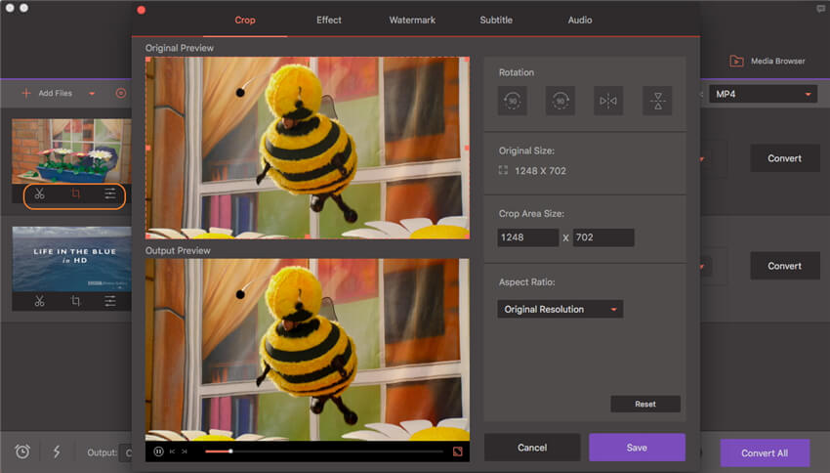830x473 pixels.
Task: Flip video horizontally
Action: pos(608,101)
